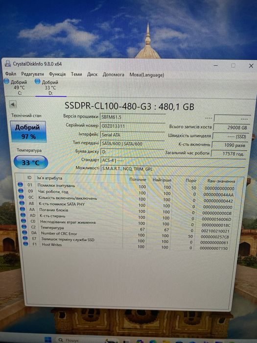257x343 pixels.
Task: Click the Windows Start button on taskbar
Action: [47, 340]
